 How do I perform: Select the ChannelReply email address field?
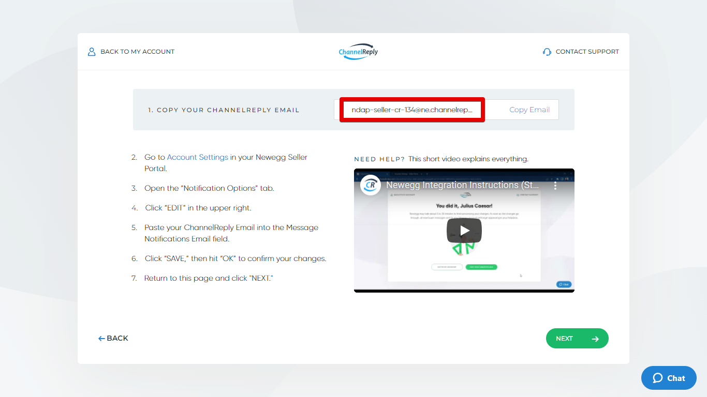(x=412, y=110)
